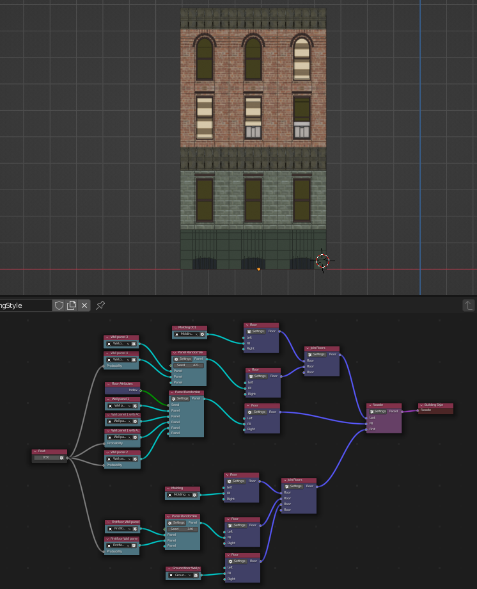Clear object in Wall panel 3 node
This screenshot has height=589, width=477.
[128, 344]
